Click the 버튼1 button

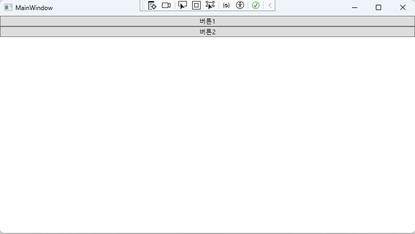207,21
